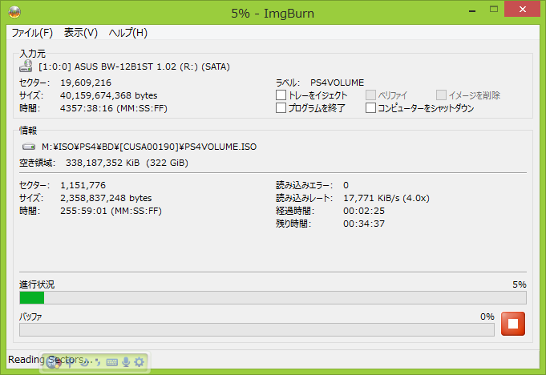Minimize the ImgBurn window
The image size is (546, 375).
point(472,10)
